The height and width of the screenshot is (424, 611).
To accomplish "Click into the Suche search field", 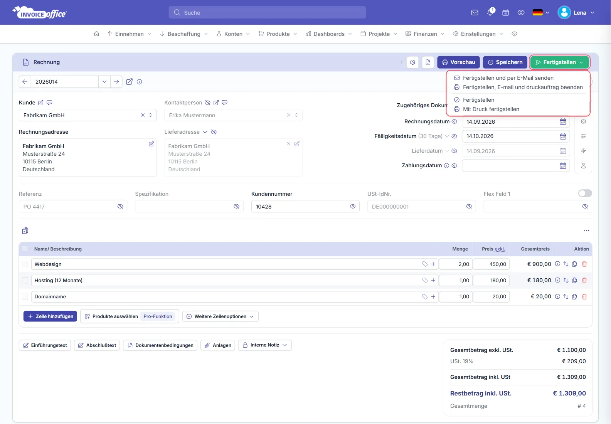I will click(267, 12).
